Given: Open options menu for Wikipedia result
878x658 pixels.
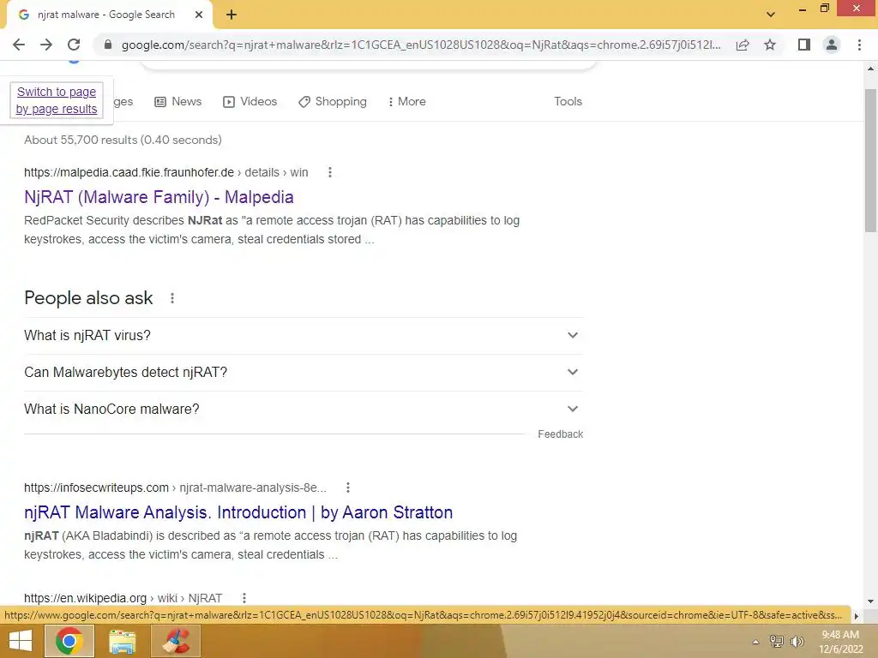Looking at the screenshot, I should (244, 597).
